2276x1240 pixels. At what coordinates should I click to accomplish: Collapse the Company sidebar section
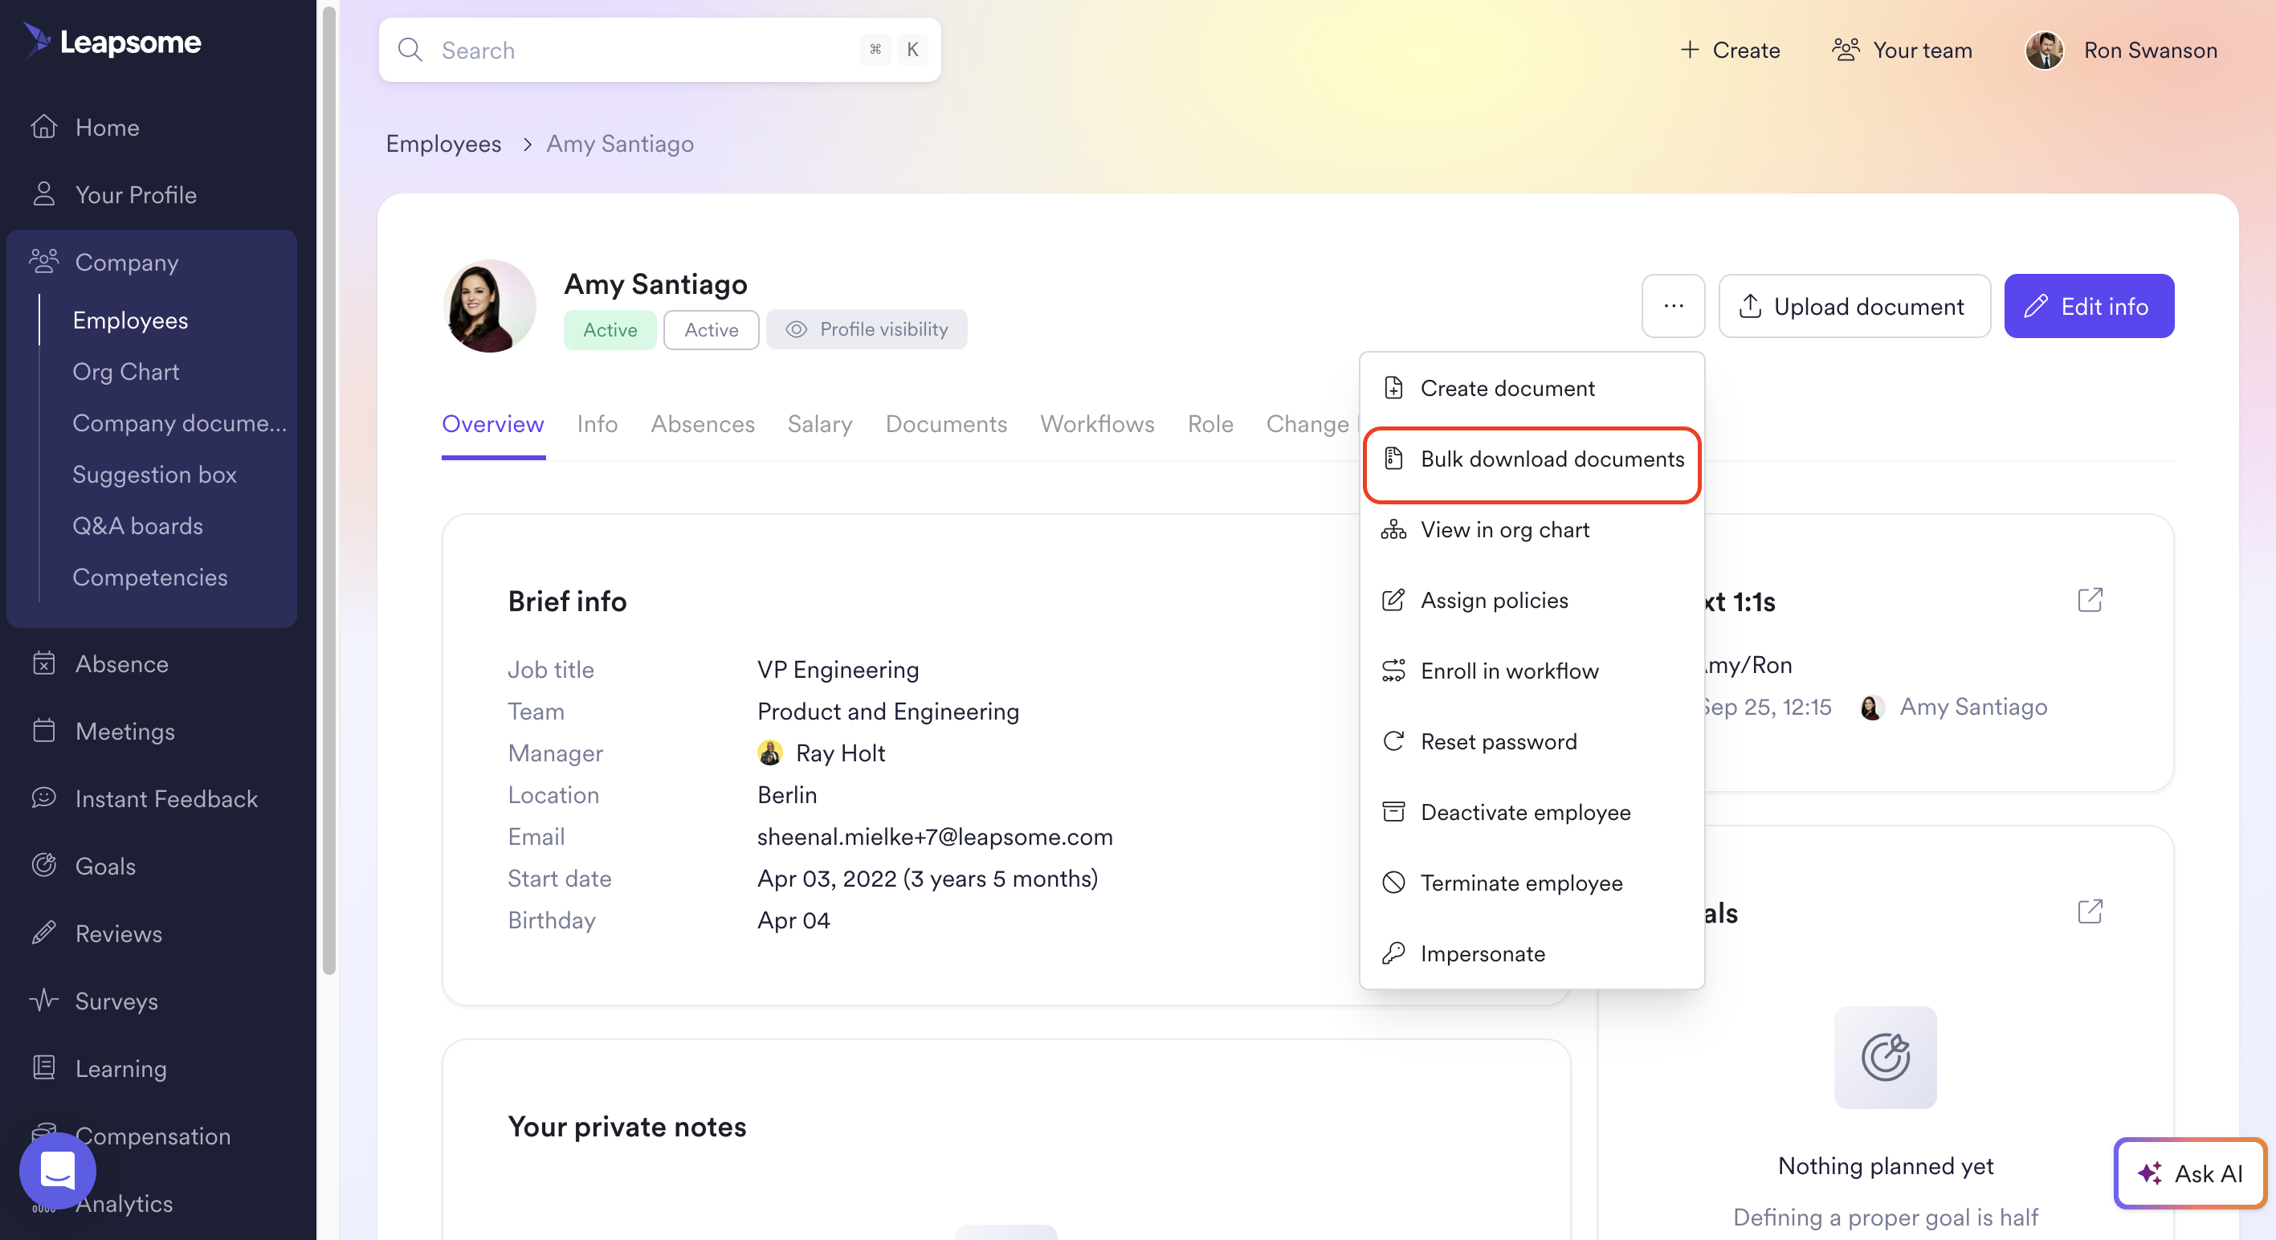point(126,262)
